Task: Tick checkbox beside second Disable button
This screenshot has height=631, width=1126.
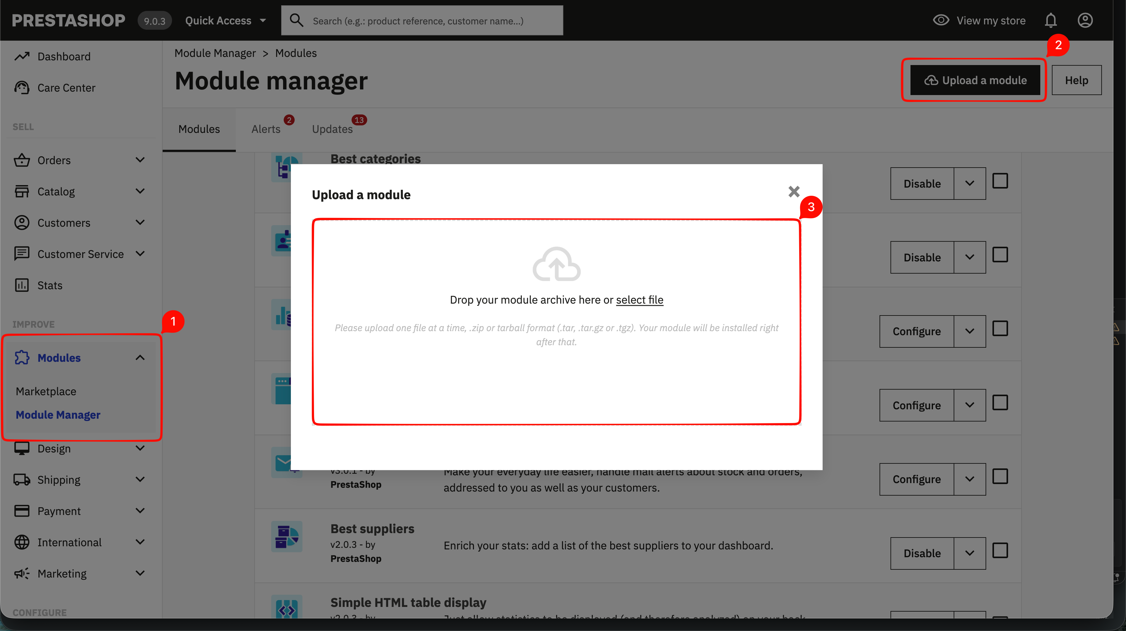Action: point(1000,255)
